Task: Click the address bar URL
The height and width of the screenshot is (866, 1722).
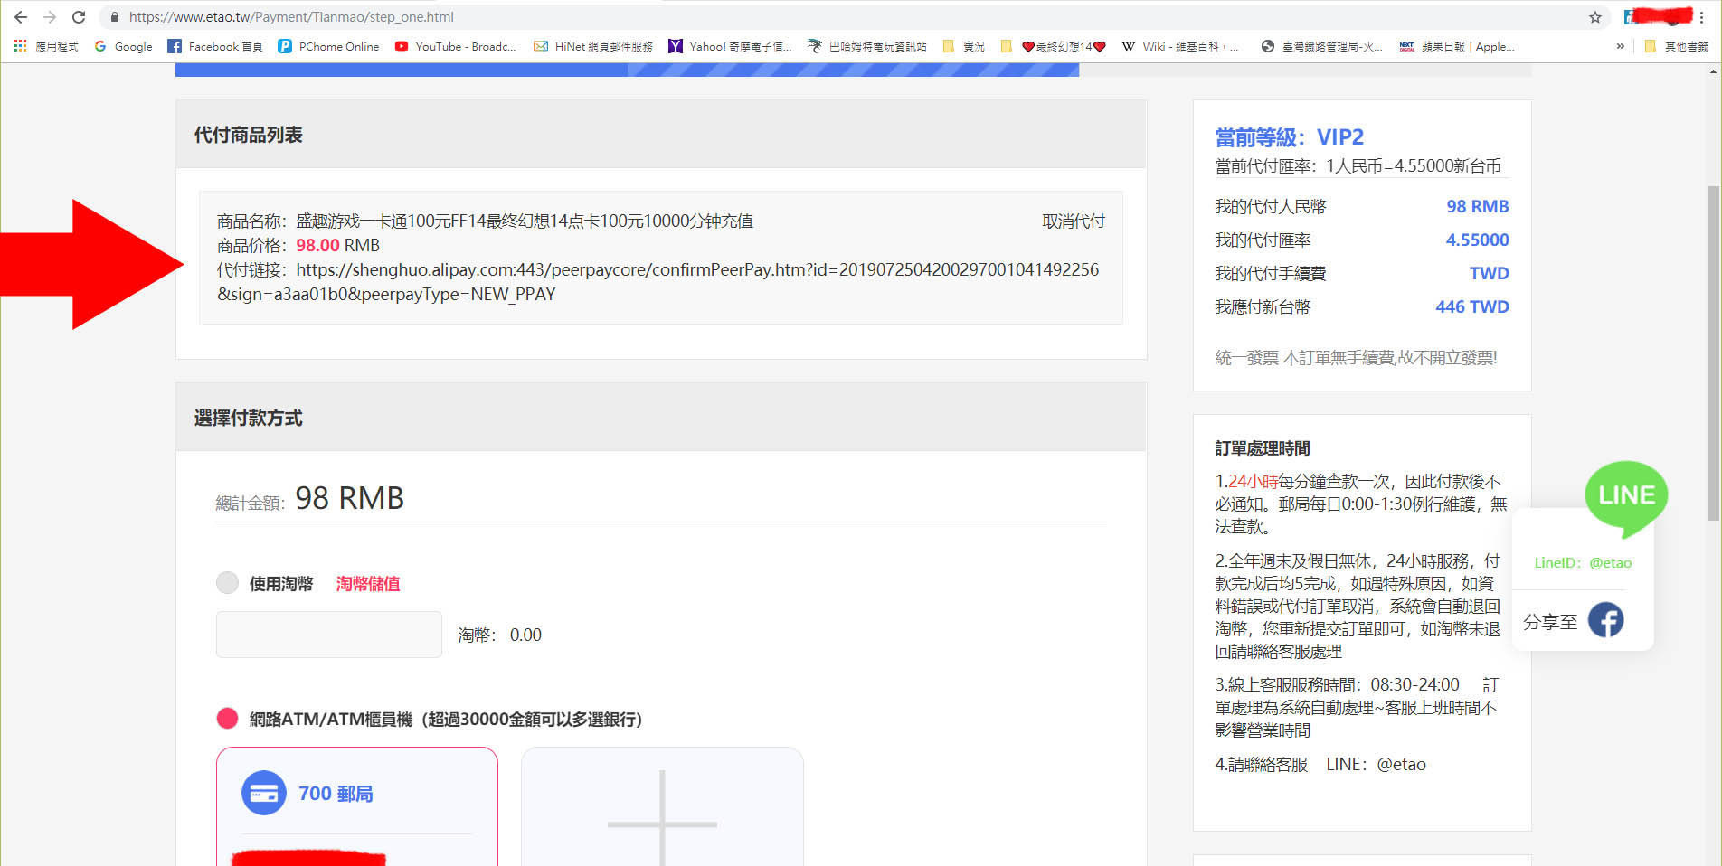Action: click(x=291, y=17)
